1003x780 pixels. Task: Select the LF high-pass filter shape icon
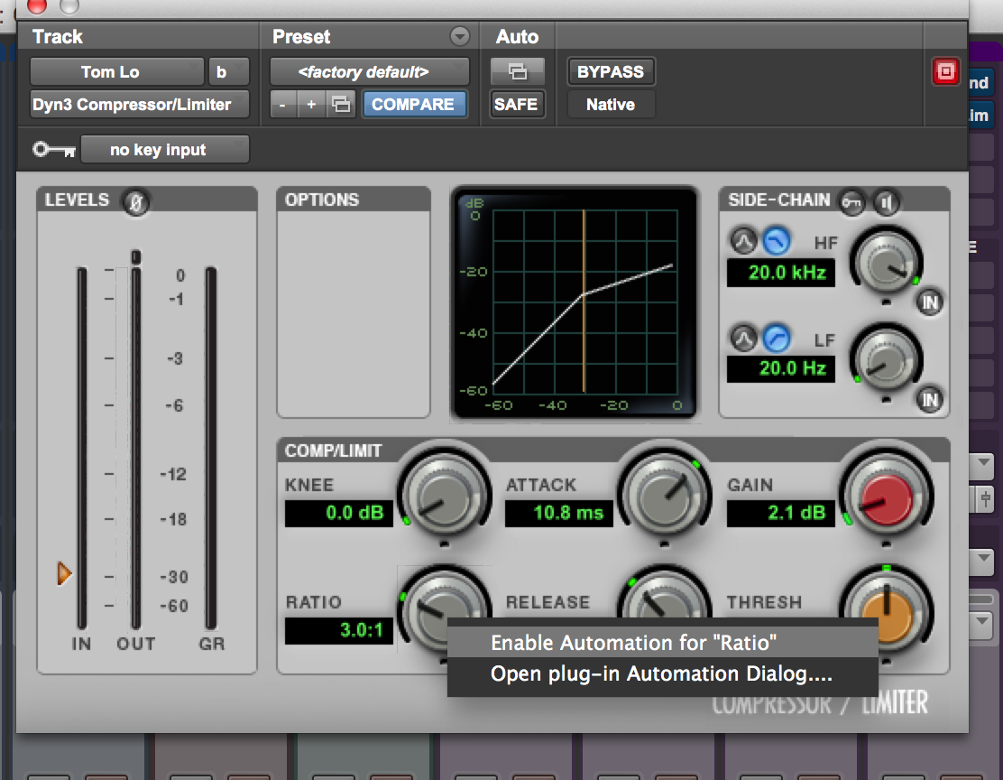click(776, 339)
